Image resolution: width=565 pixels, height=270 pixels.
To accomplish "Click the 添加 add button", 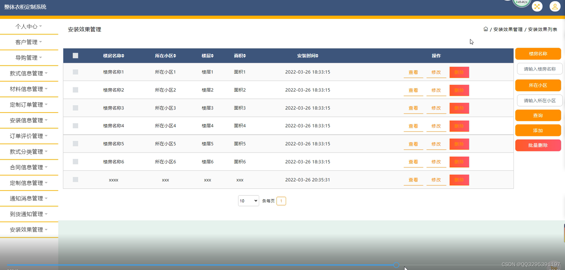I will click(538, 130).
